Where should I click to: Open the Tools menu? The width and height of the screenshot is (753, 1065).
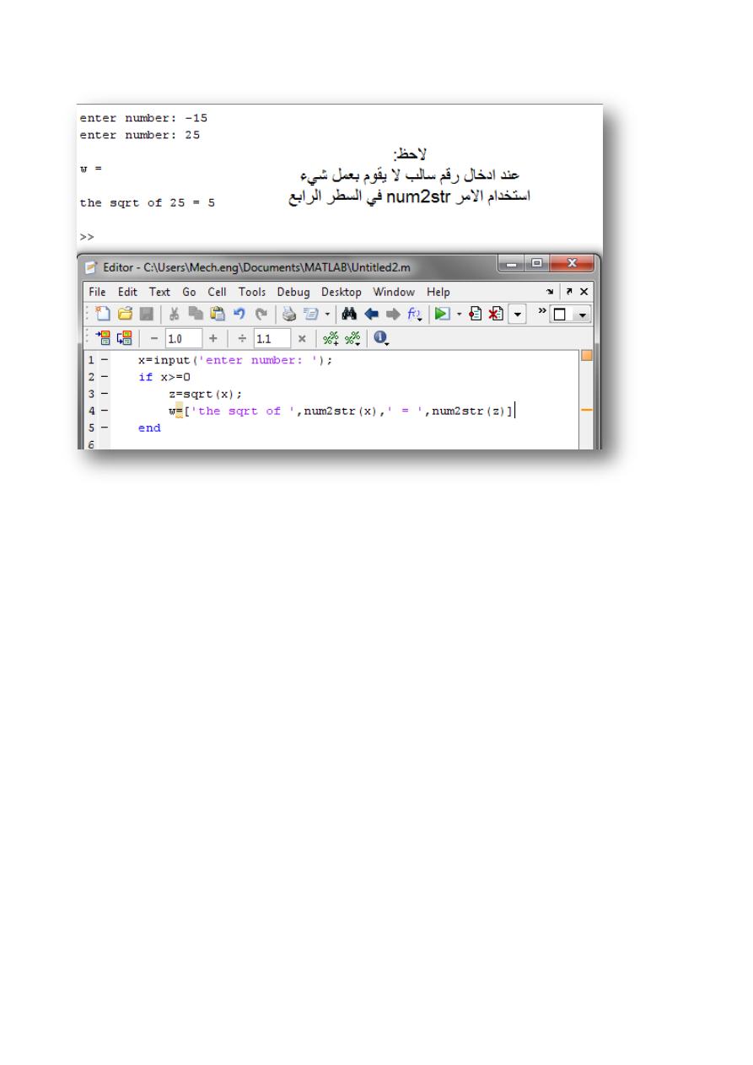(251, 292)
